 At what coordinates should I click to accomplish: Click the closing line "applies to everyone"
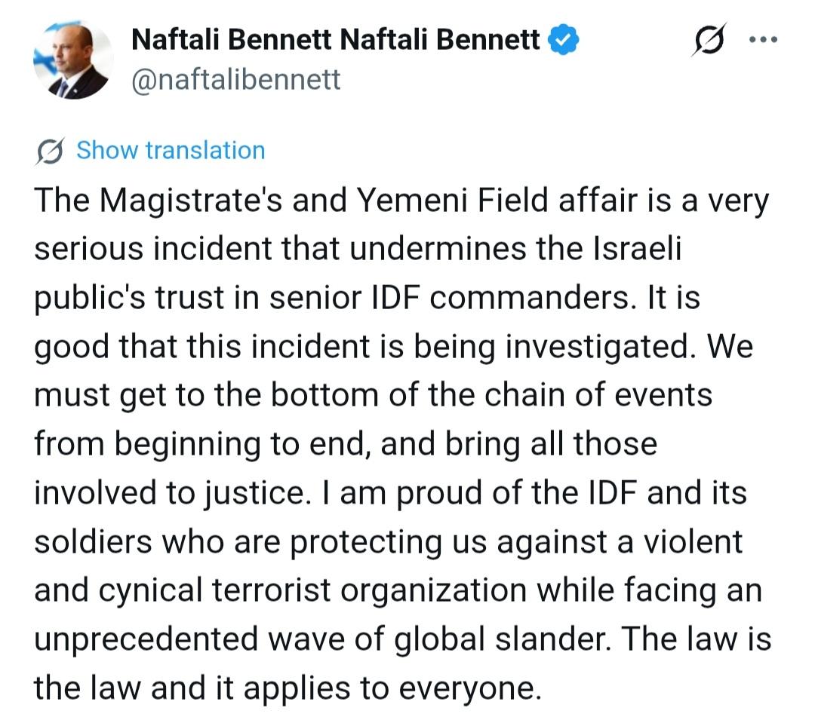tap(401, 690)
